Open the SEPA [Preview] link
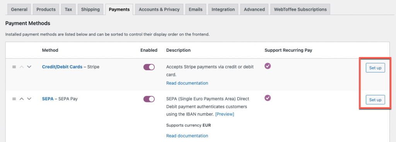Viewport: 396px width, 142px height. click(x=225, y=114)
